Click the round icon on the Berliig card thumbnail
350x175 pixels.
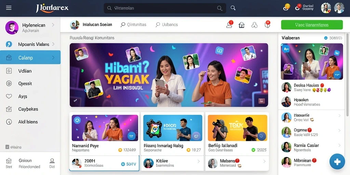pyautogui.click(x=261, y=136)
